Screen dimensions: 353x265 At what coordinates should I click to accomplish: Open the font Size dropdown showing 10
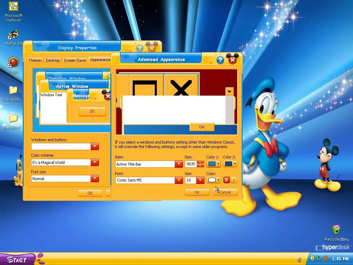pyautogui.click(x=200, y=180)
